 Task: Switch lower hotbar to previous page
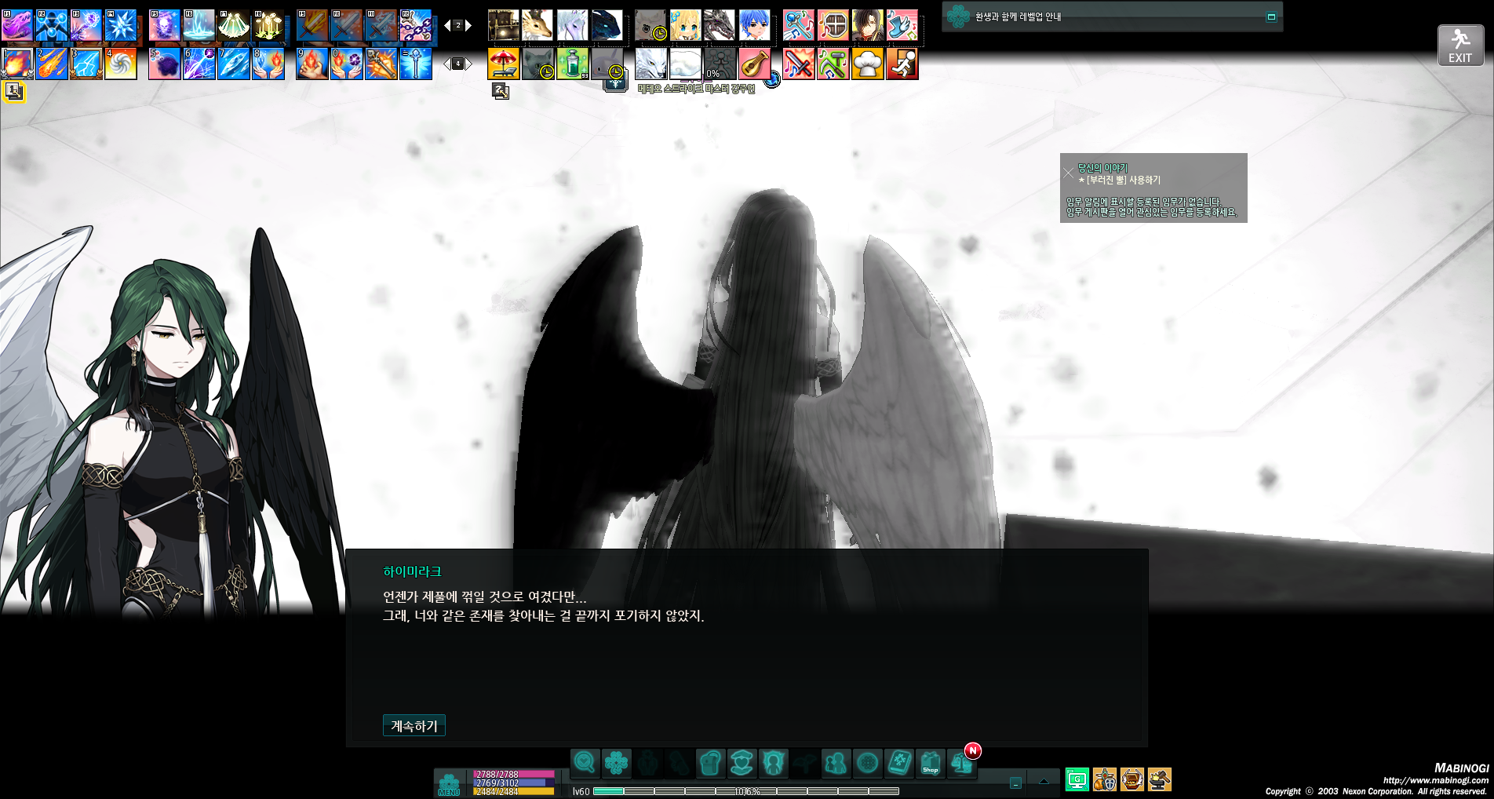coord(447,64)
